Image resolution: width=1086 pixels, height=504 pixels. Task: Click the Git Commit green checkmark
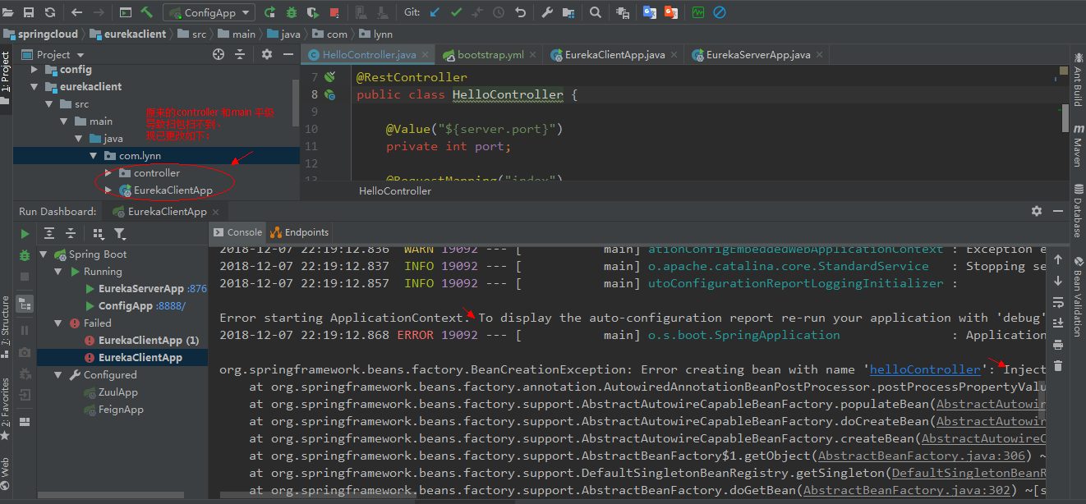(456, 12)
